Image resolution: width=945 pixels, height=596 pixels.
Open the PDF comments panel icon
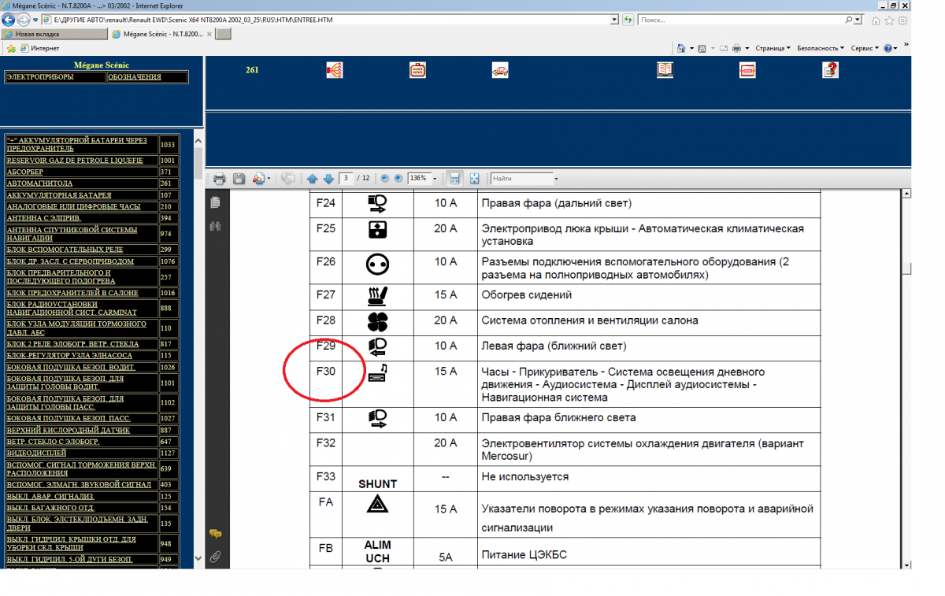(x=215, y=534)
